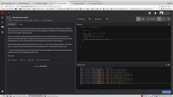Open the Issues Reported link
Screen dimensions: 173x97
[47, 20]
